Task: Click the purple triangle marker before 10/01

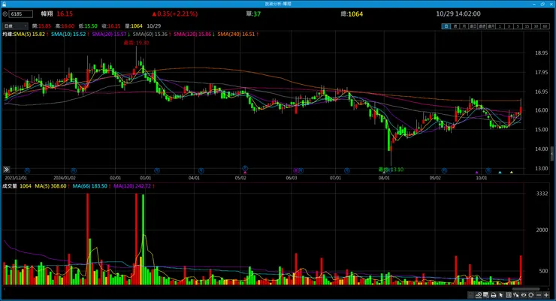Action: coord(476,172)
